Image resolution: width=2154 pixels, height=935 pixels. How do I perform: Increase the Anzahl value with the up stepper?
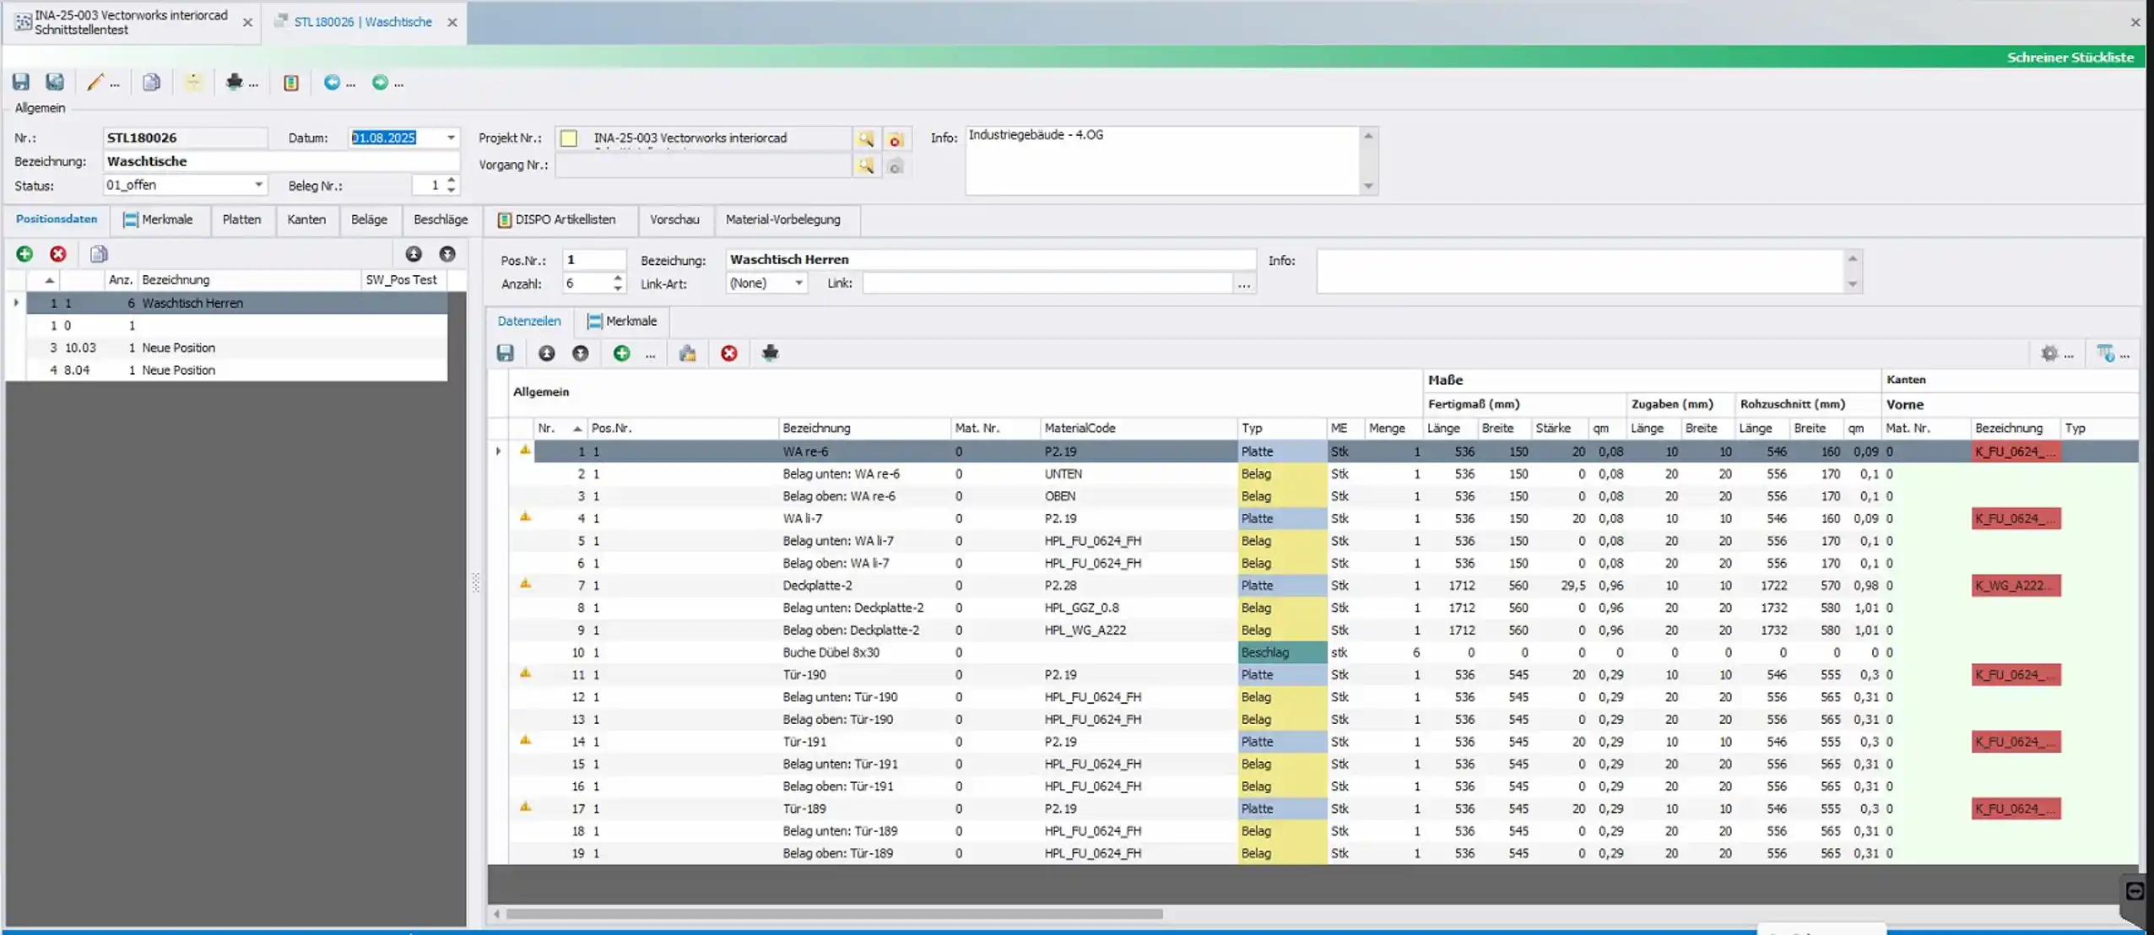[x=618, y=278]
